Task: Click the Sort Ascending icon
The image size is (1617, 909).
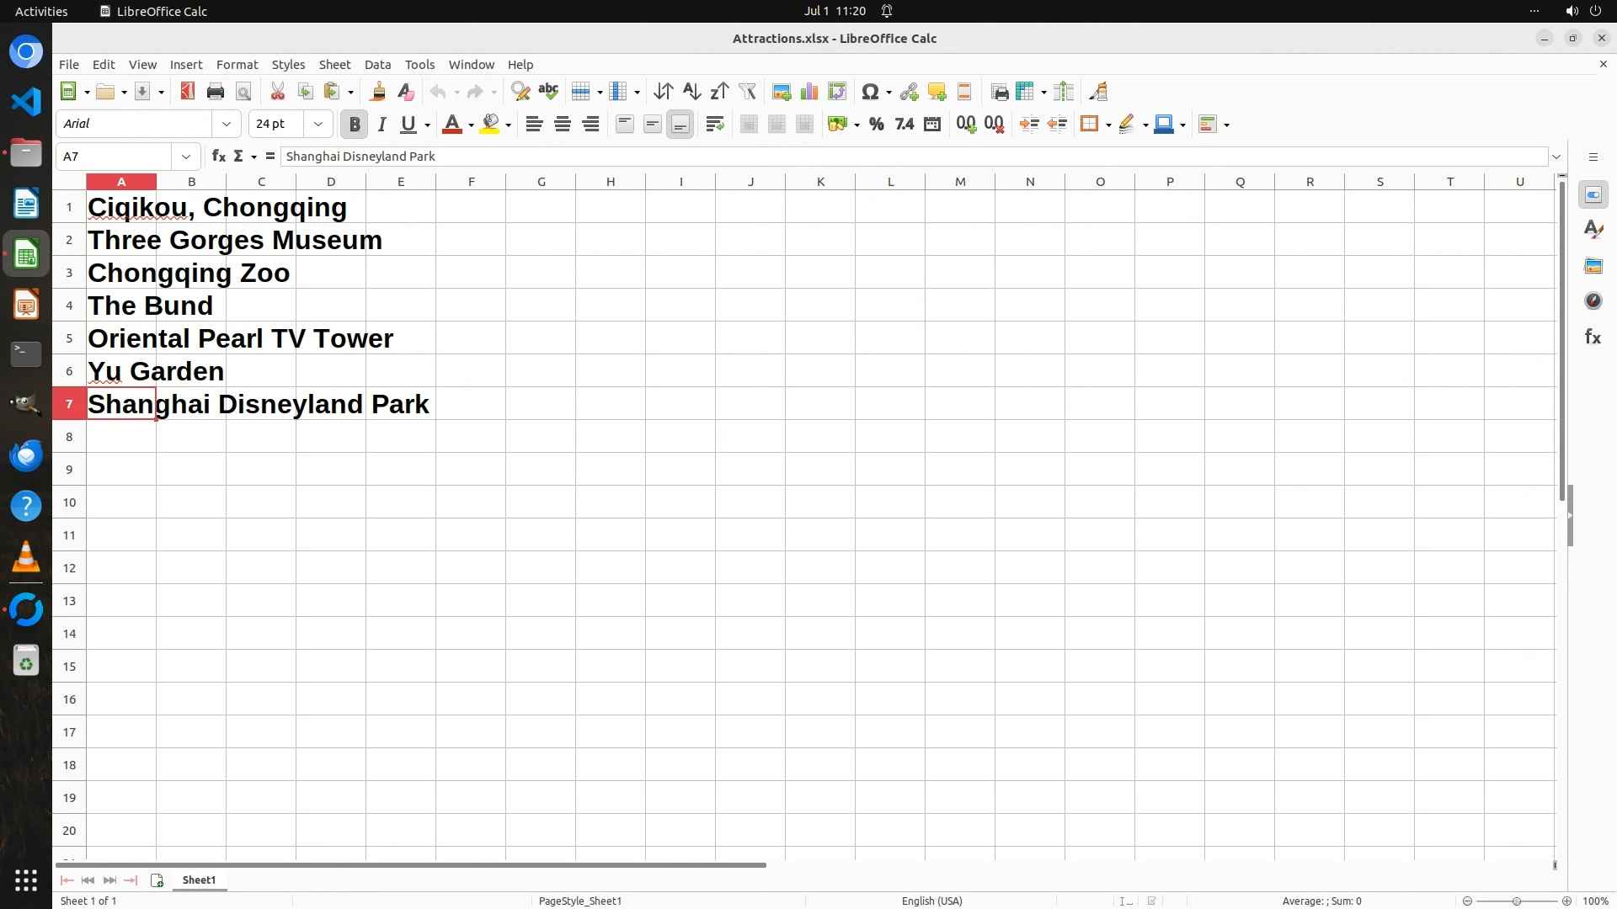Action: [x=691, y=92]
